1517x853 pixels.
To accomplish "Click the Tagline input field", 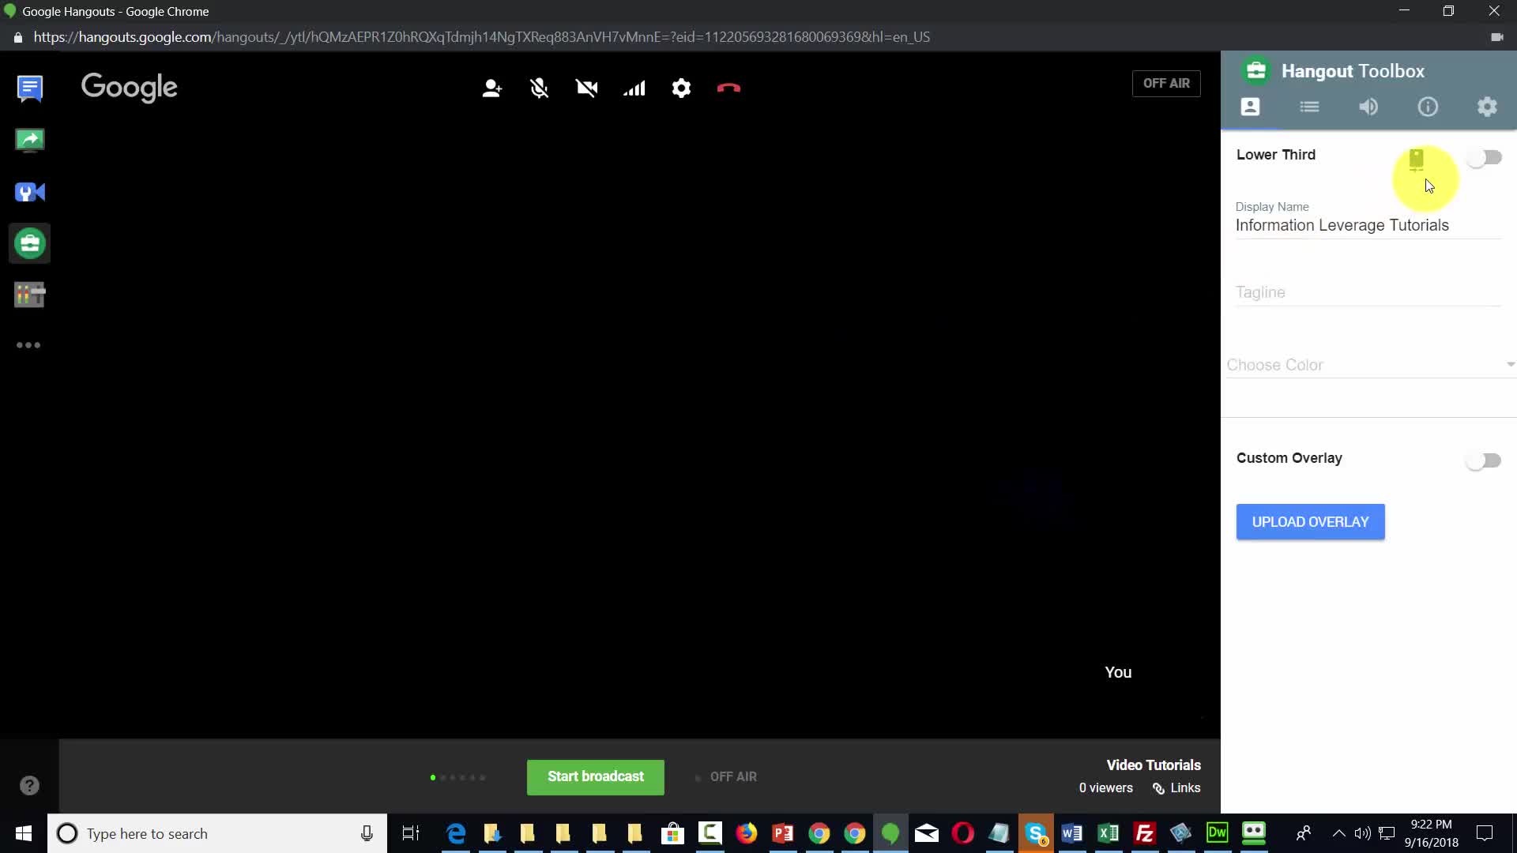I will pyautogui.click(x=1368, y=292).
